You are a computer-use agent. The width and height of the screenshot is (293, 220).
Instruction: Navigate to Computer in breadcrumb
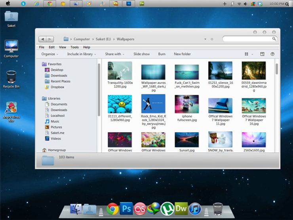(82, 39)
